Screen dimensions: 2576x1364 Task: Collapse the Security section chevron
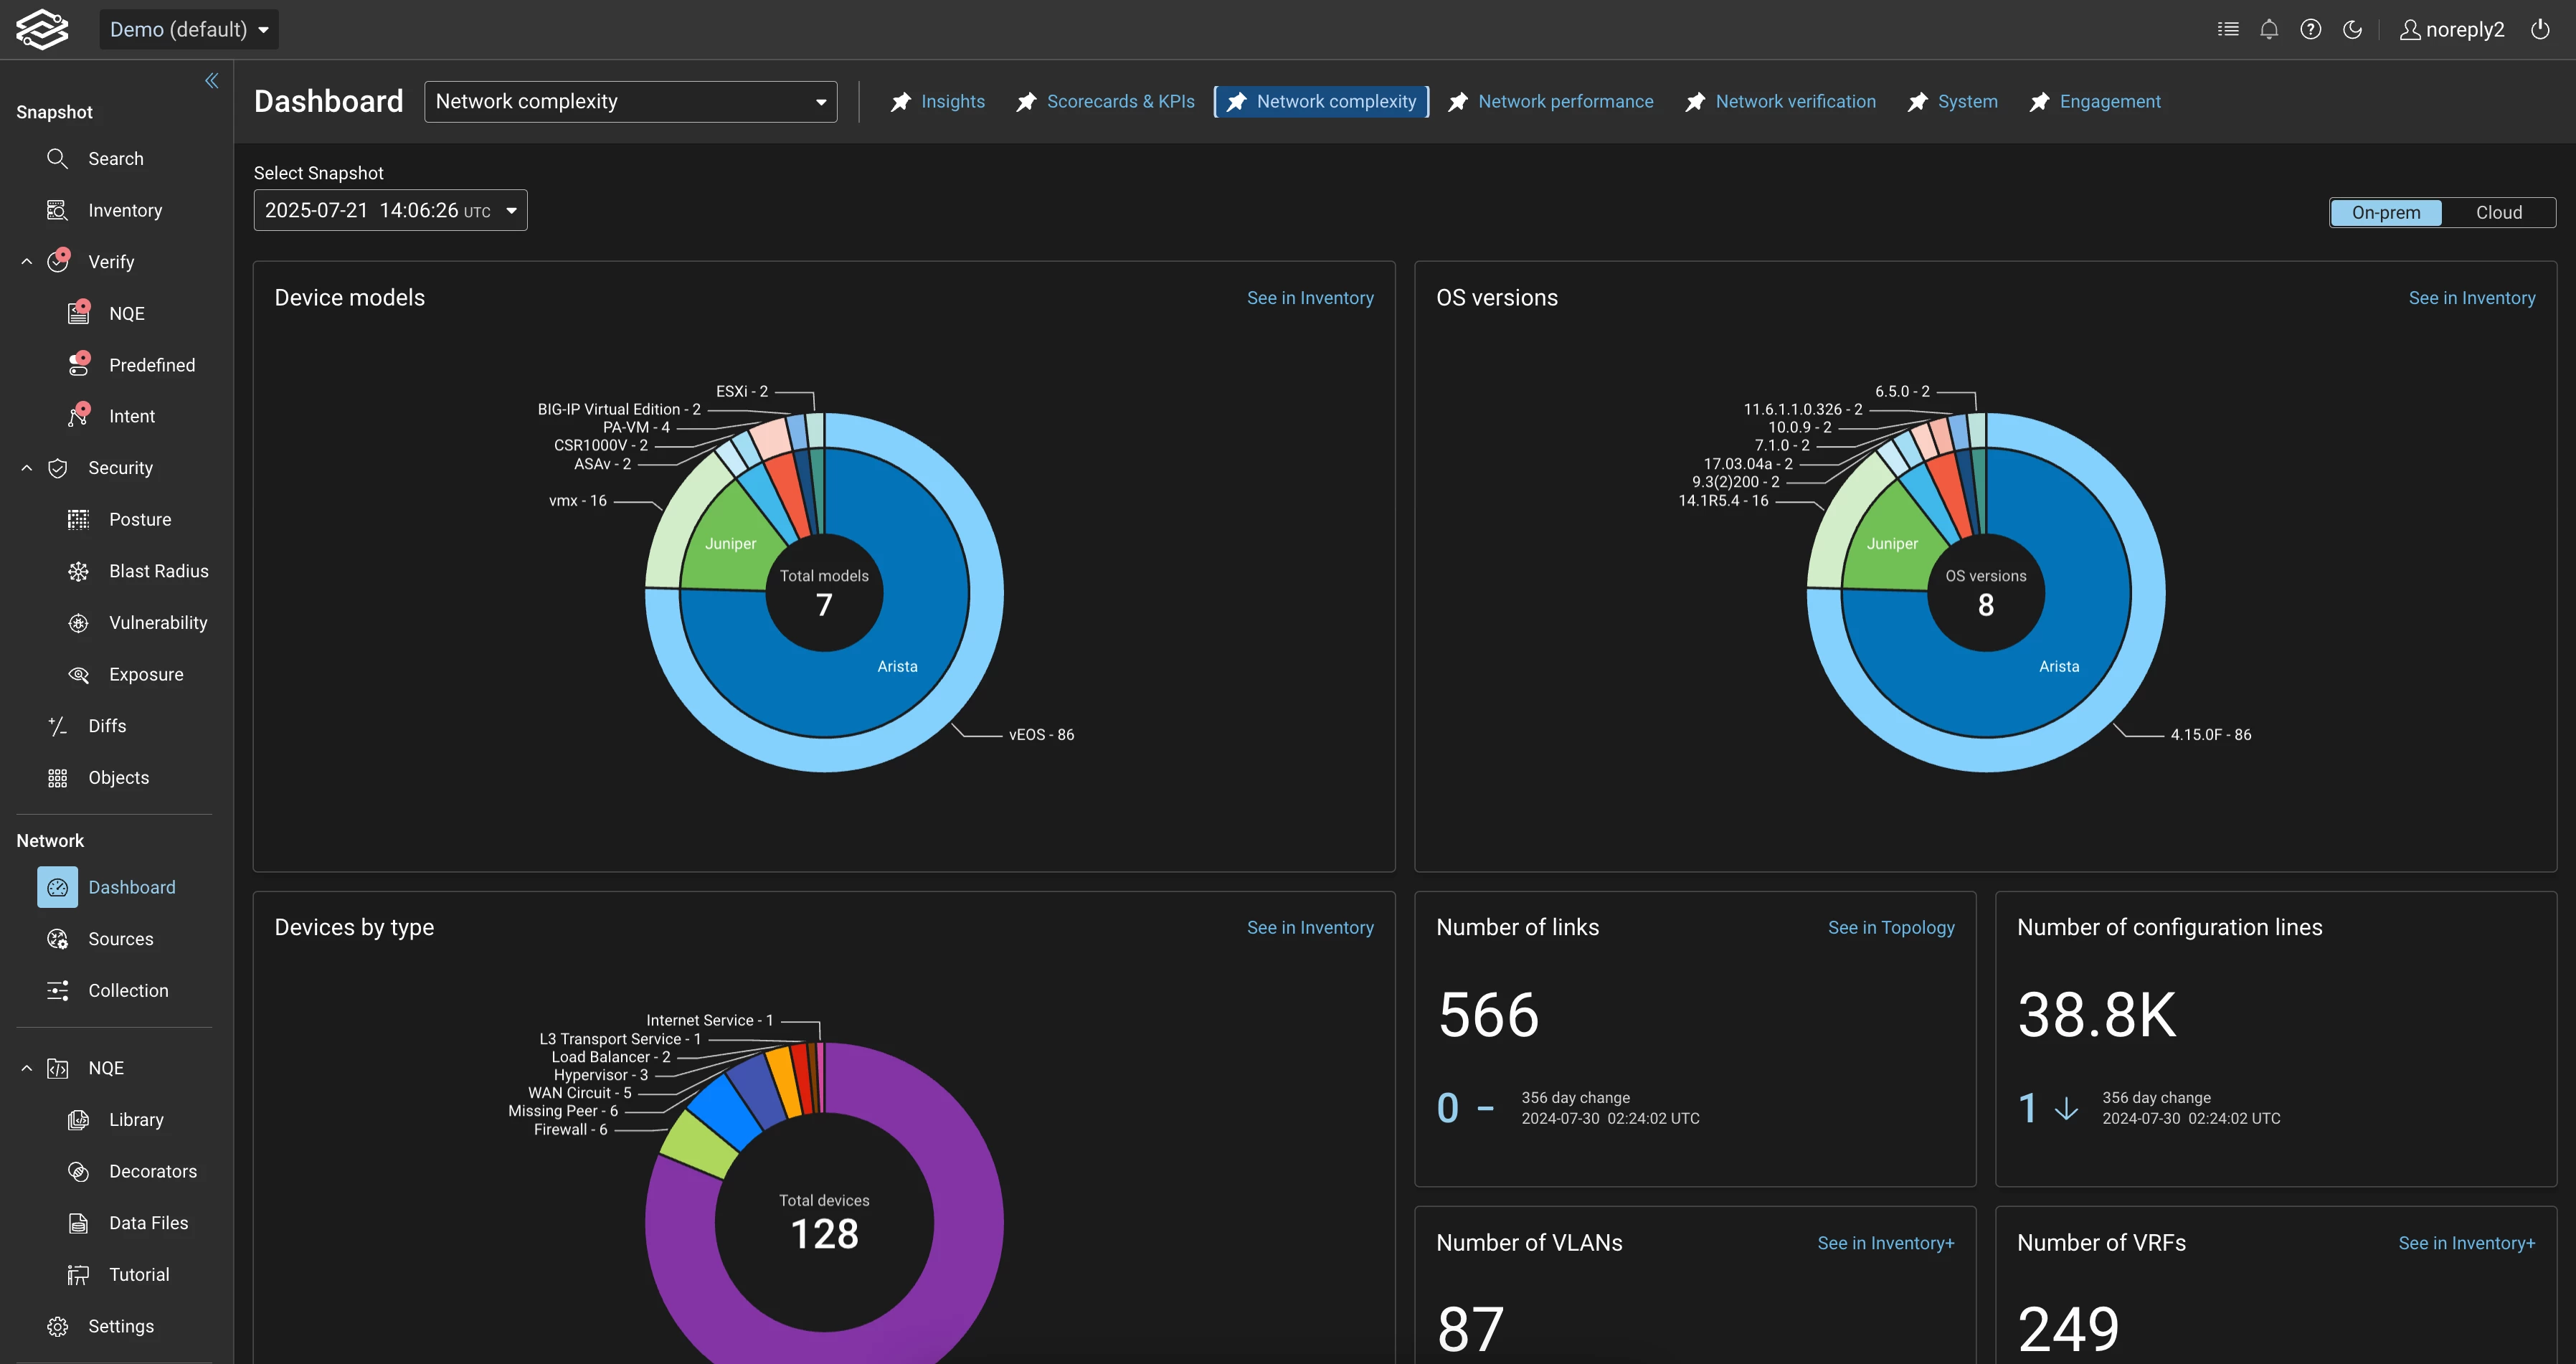point(27,468)
